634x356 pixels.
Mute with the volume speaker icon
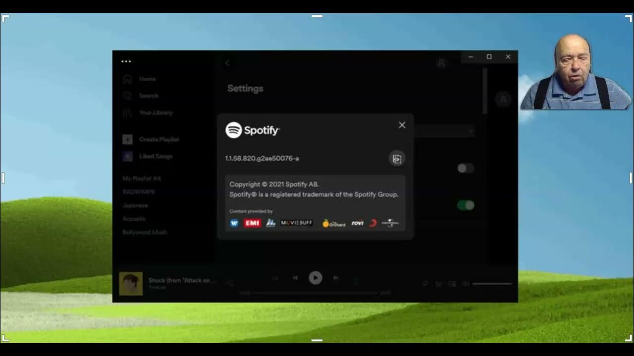[x=466, y=284]
